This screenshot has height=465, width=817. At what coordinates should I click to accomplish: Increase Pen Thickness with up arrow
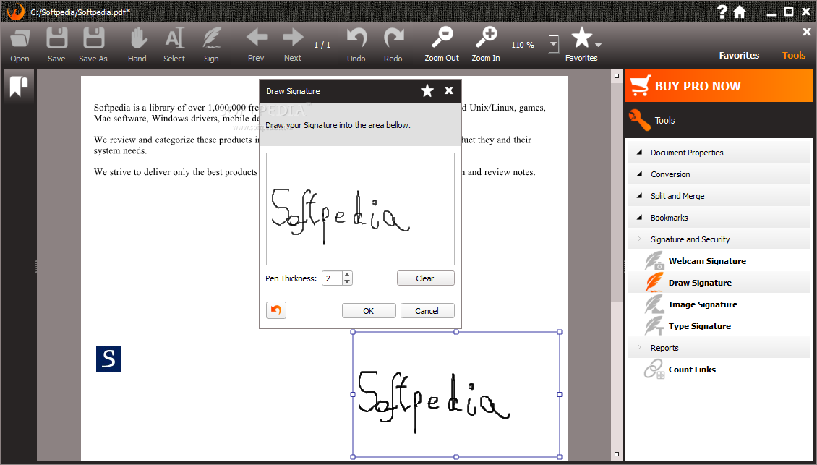(x=348, y=275)
